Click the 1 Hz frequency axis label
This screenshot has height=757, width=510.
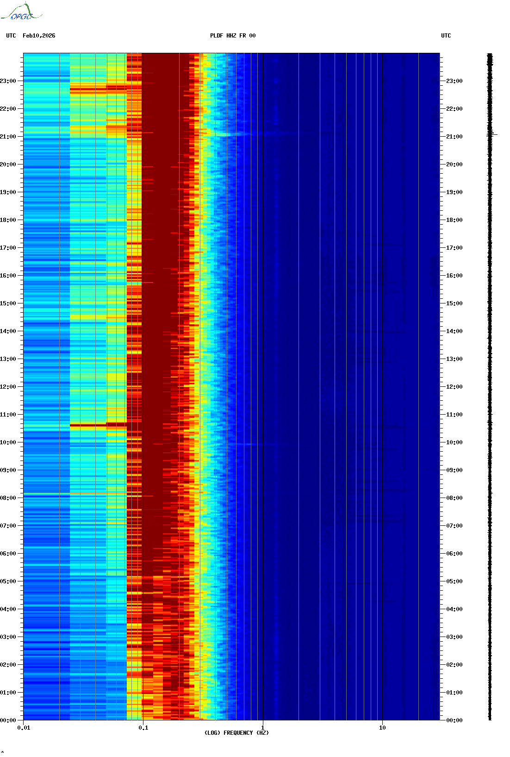coord(263,728)
